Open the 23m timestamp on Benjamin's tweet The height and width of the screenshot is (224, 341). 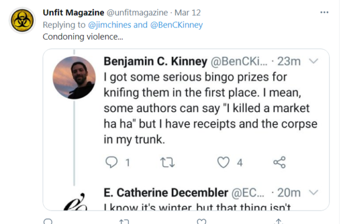[x=289, y=61]
